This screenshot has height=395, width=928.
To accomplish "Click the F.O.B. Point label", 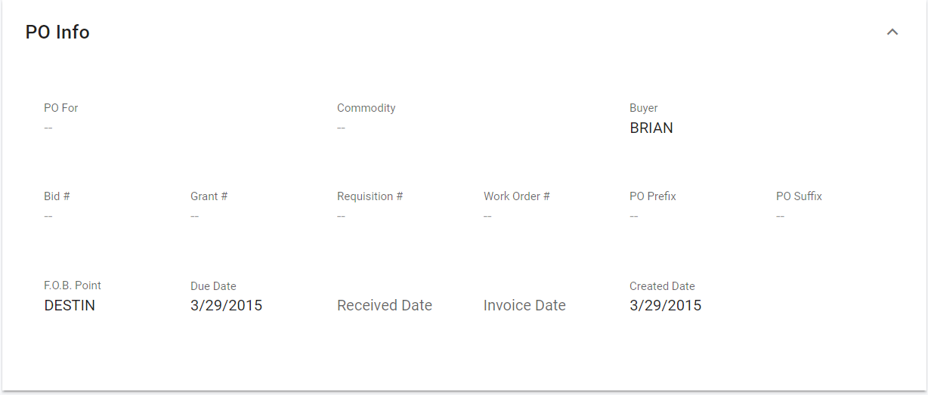I will (x=73, y=285).
